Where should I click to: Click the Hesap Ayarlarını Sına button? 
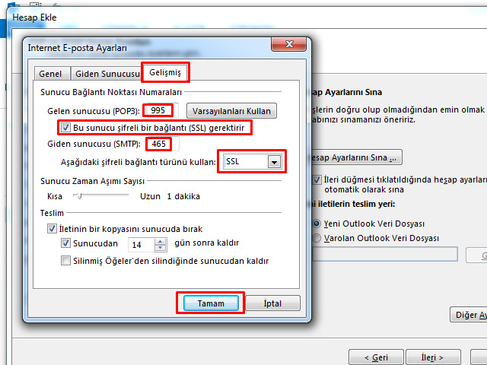[352, 157]
